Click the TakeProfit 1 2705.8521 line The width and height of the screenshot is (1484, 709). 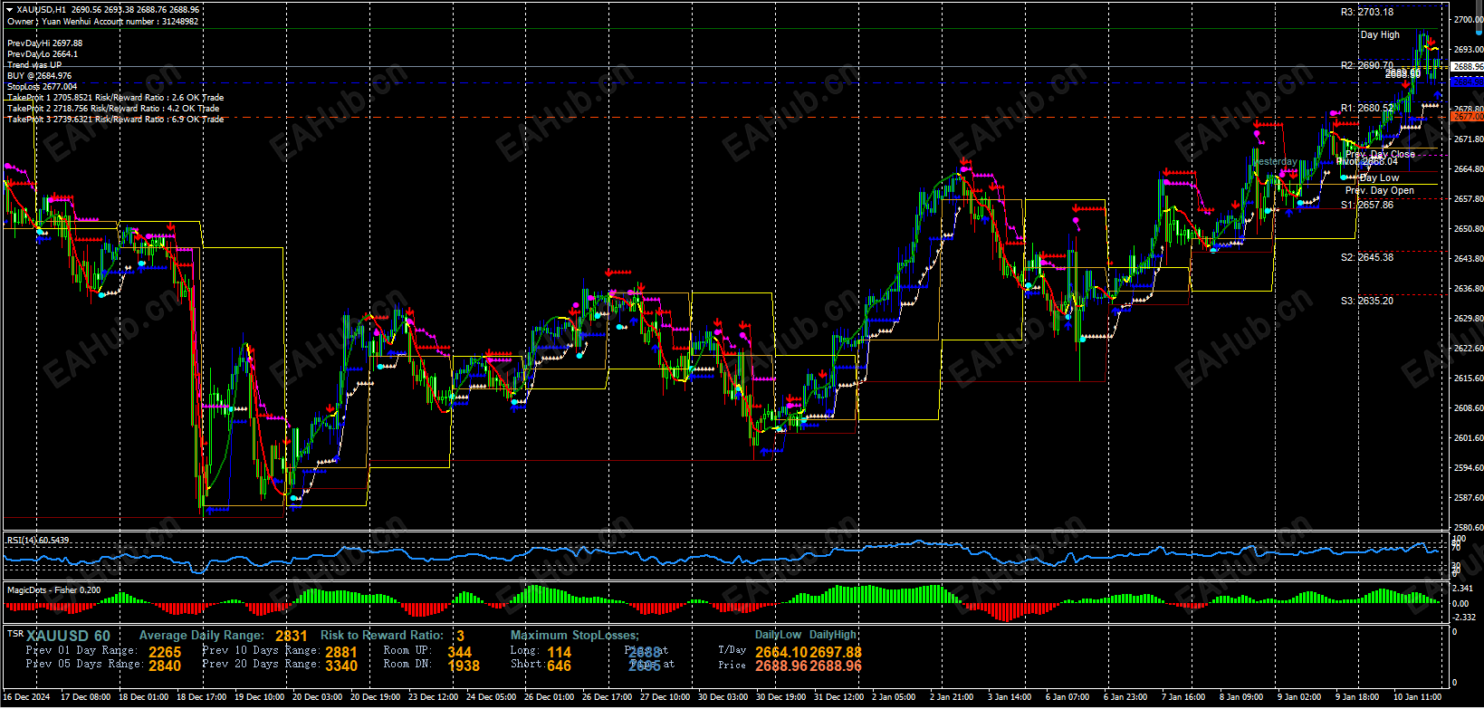point(115,97)
